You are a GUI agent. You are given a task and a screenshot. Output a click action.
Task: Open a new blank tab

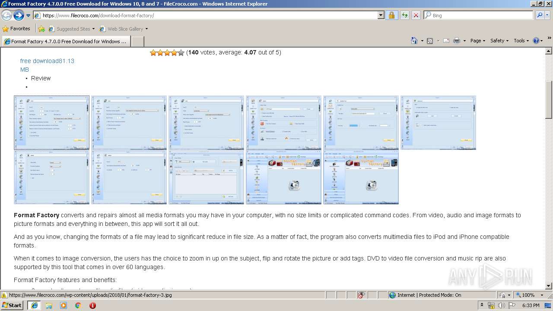point(137,41)
